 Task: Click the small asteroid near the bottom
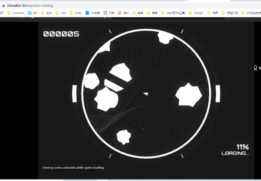pyautogui.click(x=124, y=137)
